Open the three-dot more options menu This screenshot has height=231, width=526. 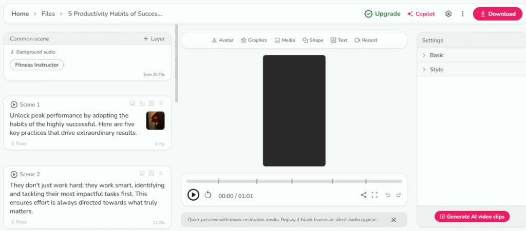[x=463, y=14]
